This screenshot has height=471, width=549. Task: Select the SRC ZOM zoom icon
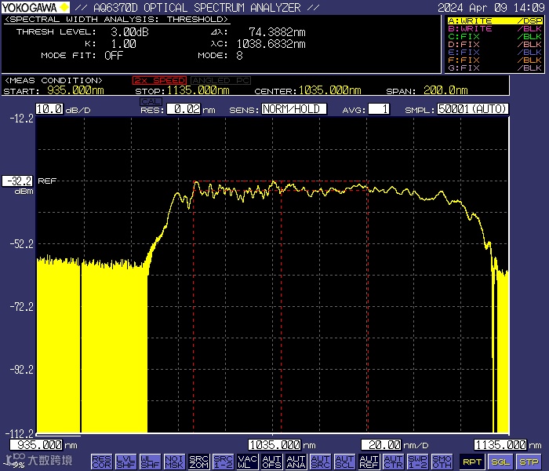pos(198,462)
